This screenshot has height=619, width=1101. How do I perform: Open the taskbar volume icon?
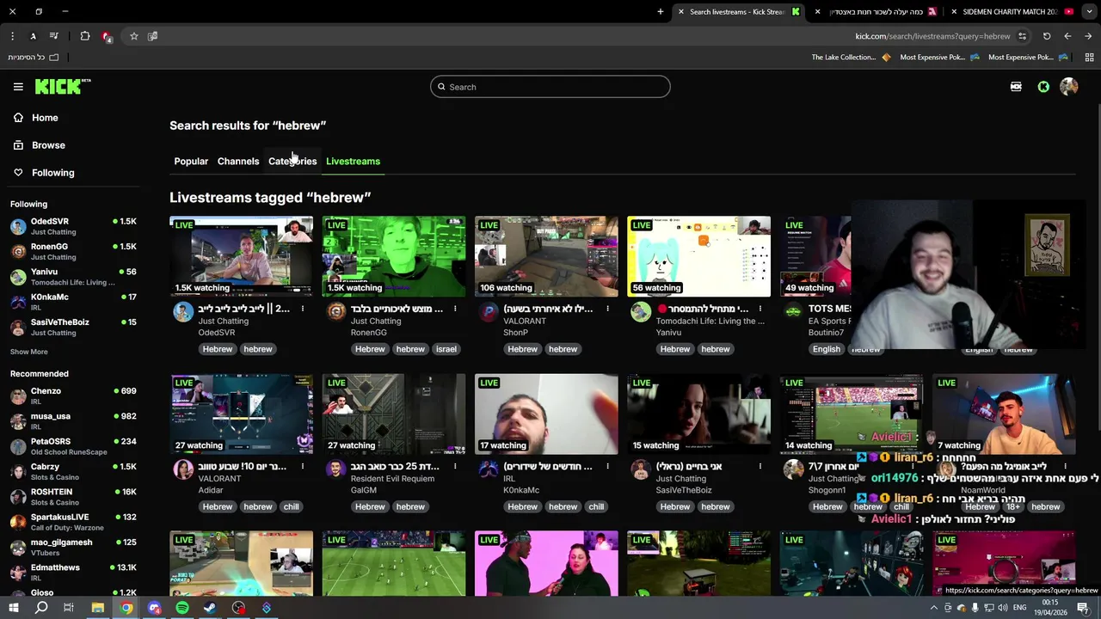1003,608
